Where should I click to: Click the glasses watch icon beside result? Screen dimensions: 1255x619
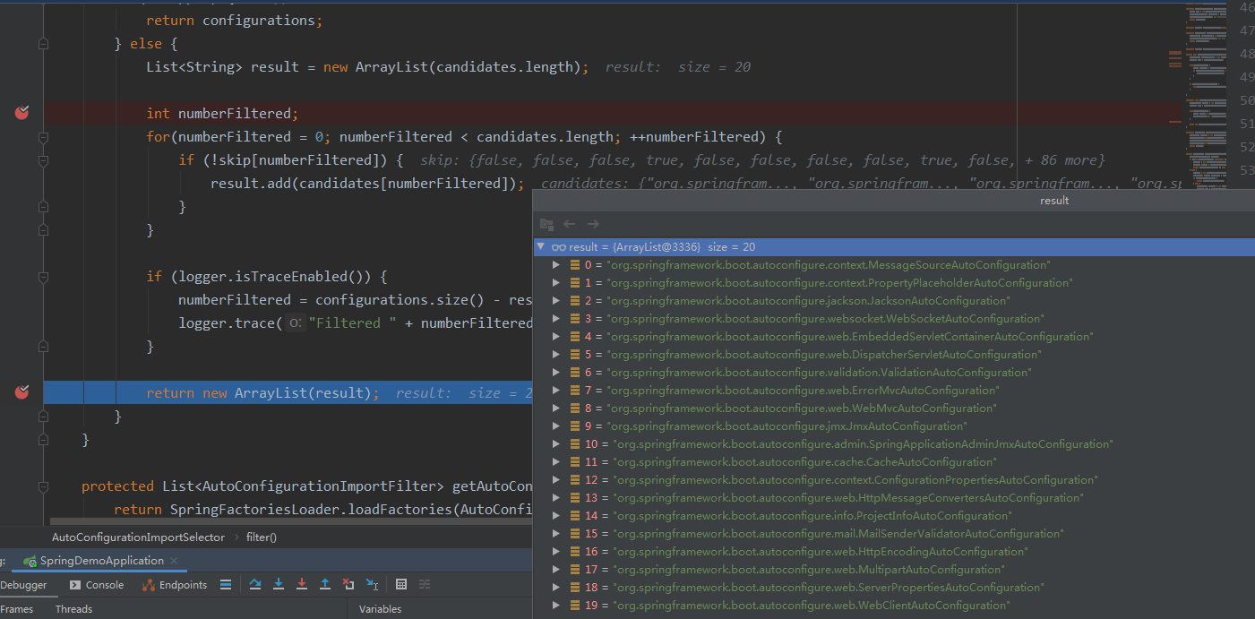coord(558,247)
